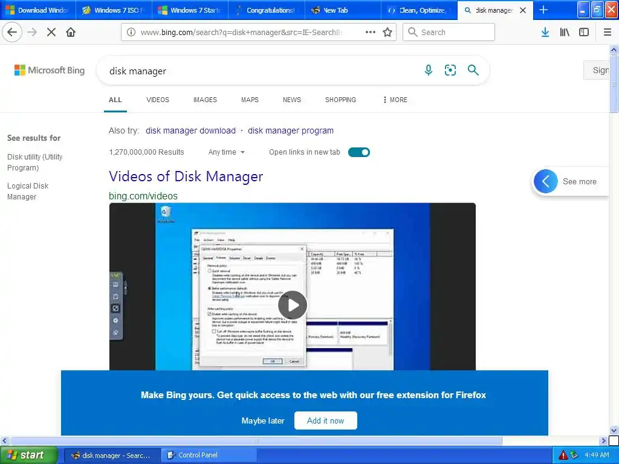The width and height of the screenshot is (619, 464).
Task: Play the Disk Manager video
Action: [292, 305]
